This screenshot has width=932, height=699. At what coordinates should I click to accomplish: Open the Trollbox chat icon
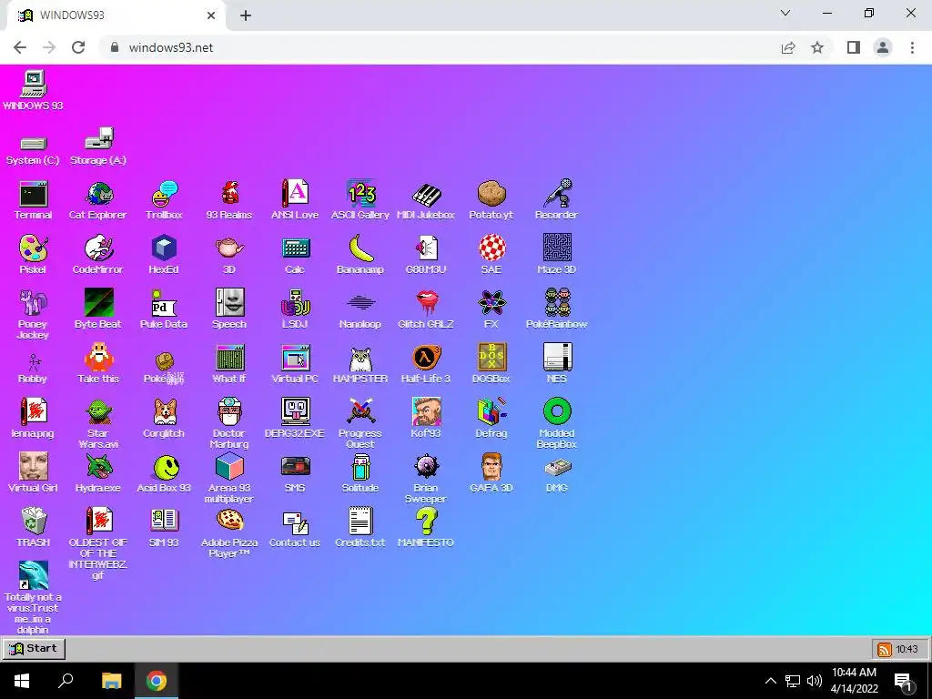(164, 195)
